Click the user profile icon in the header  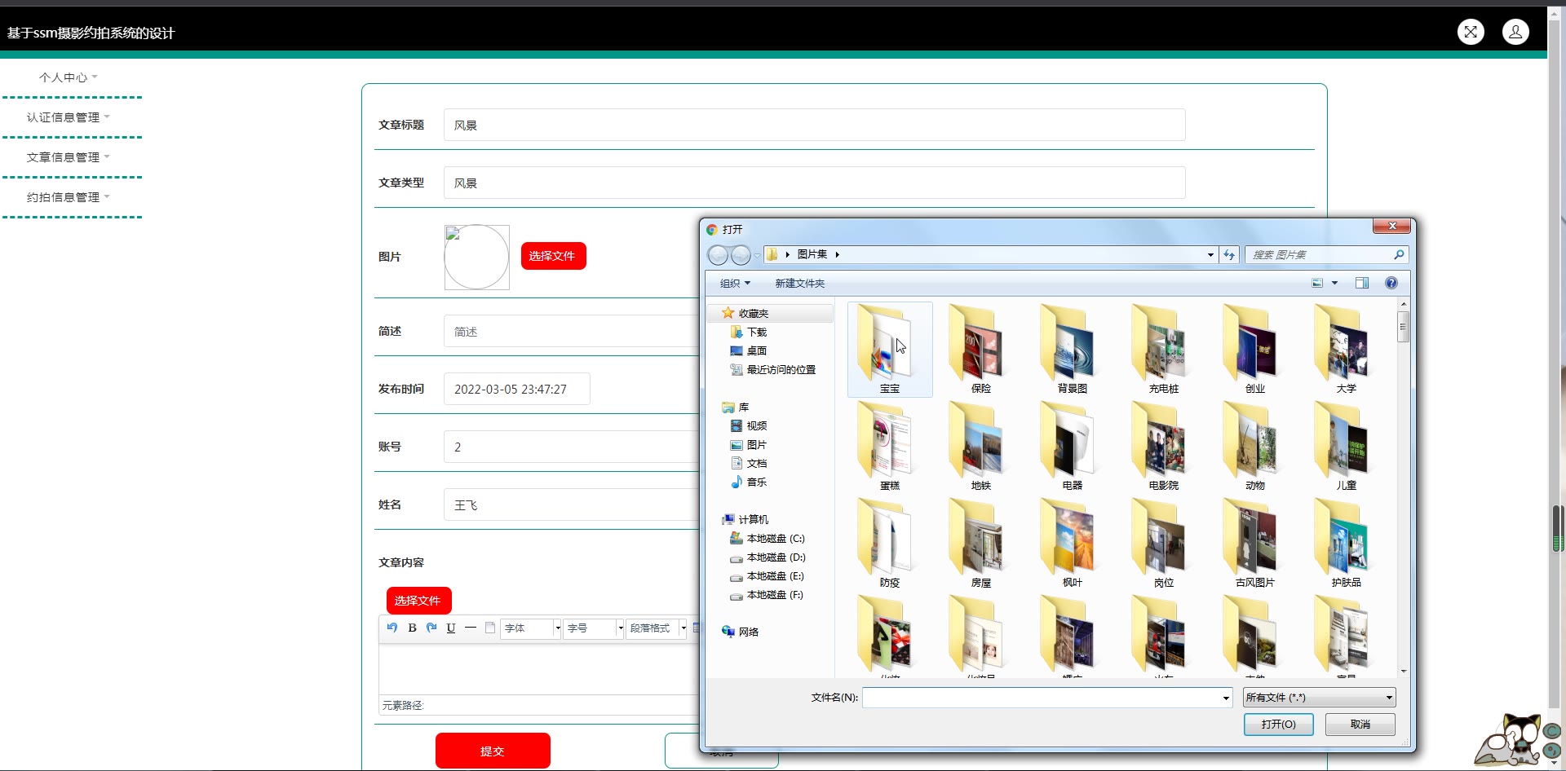1515,32
